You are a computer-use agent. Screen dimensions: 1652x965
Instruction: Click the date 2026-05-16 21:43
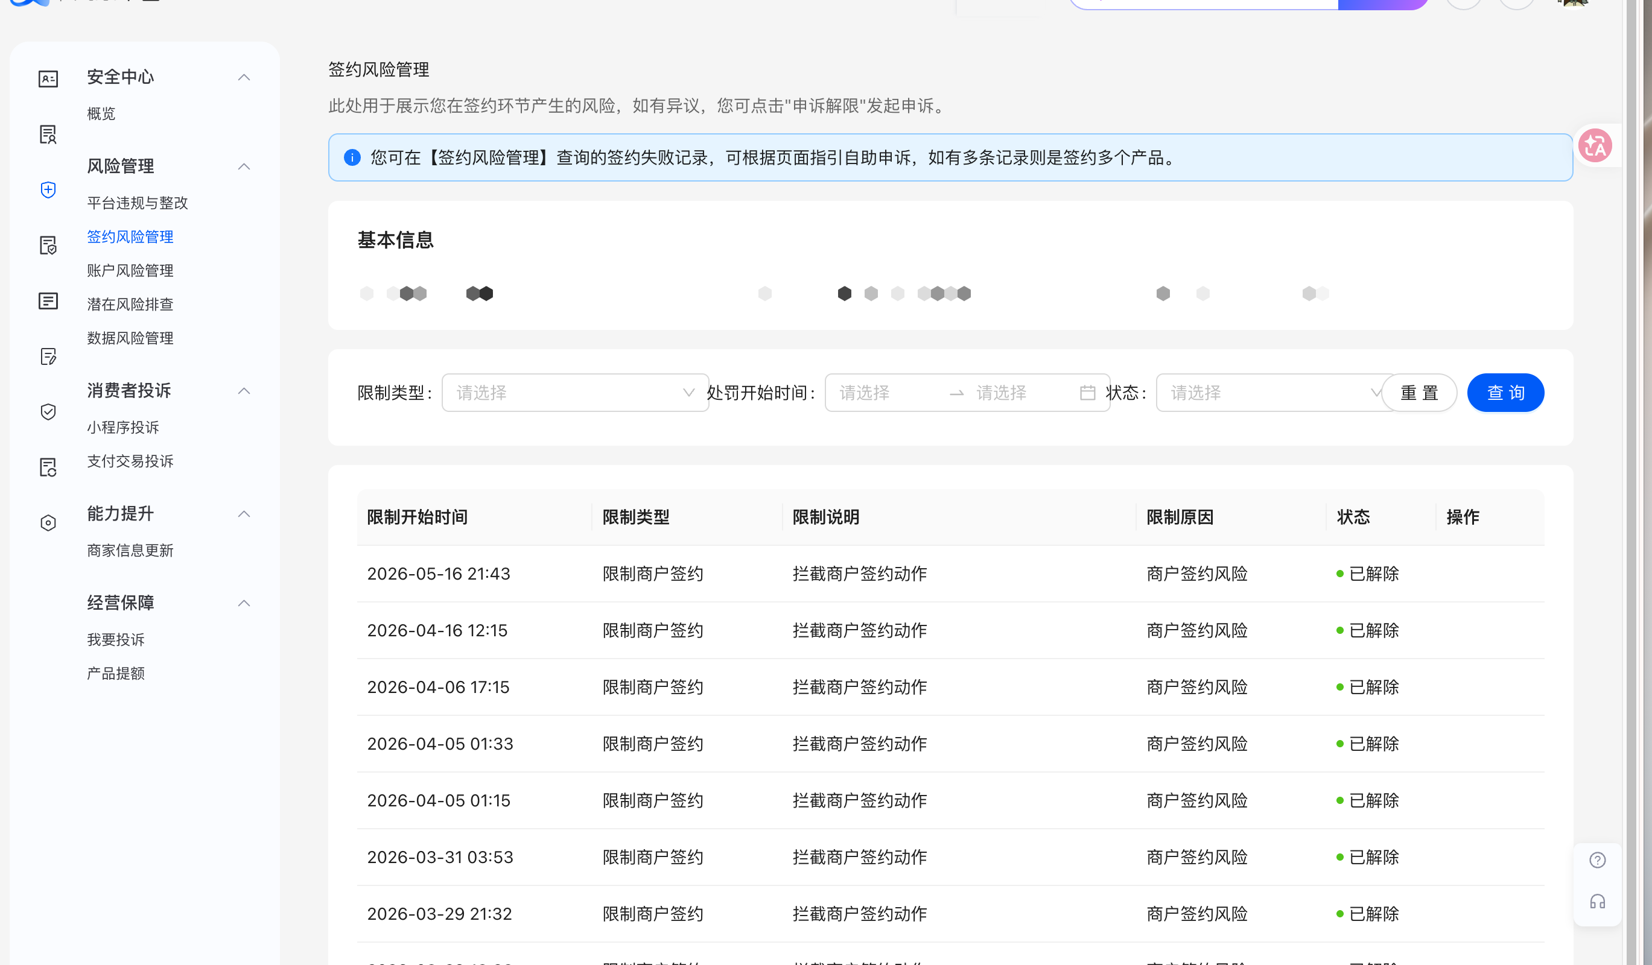439,573
